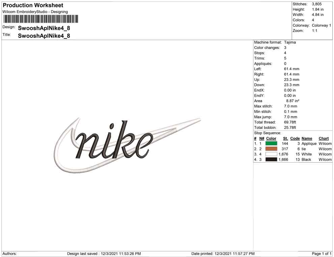Click the Black name in row 4
This screenshot has height=257, width=334.
click(306, 160)
